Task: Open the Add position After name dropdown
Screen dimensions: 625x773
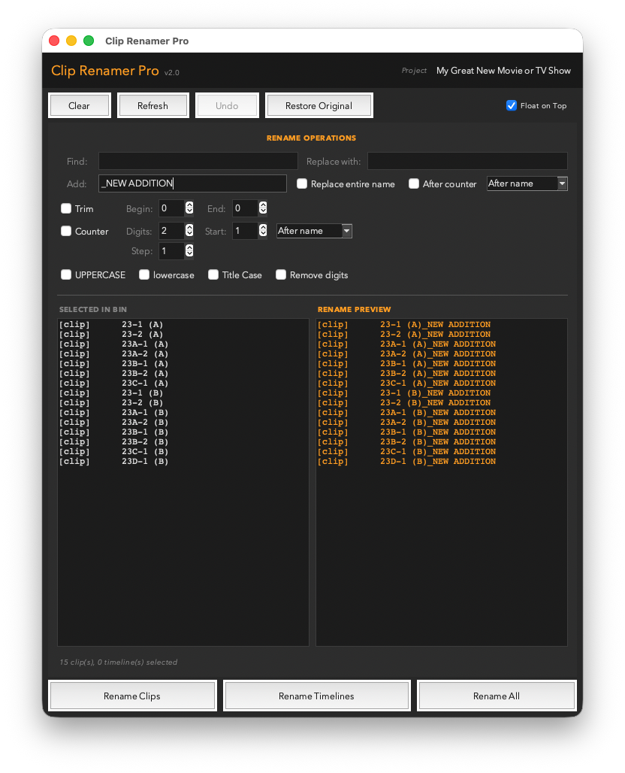Action: [527, 183]
